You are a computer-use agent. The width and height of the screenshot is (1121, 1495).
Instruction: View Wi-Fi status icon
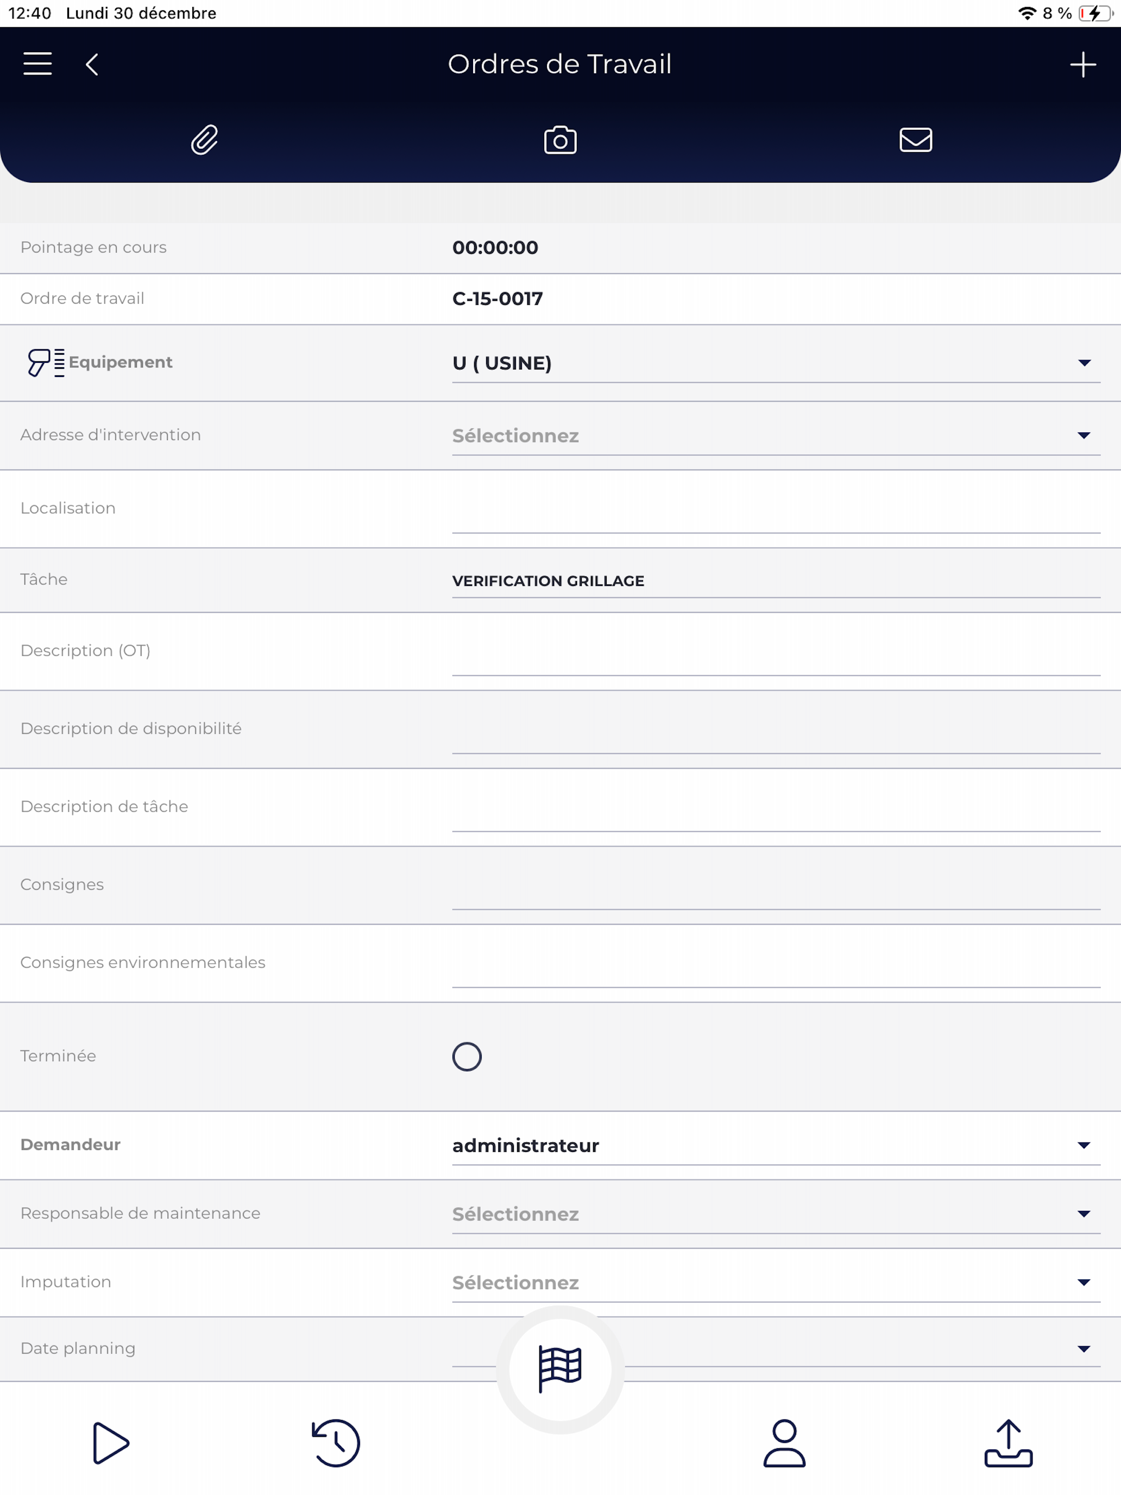tap(1027, 13)
